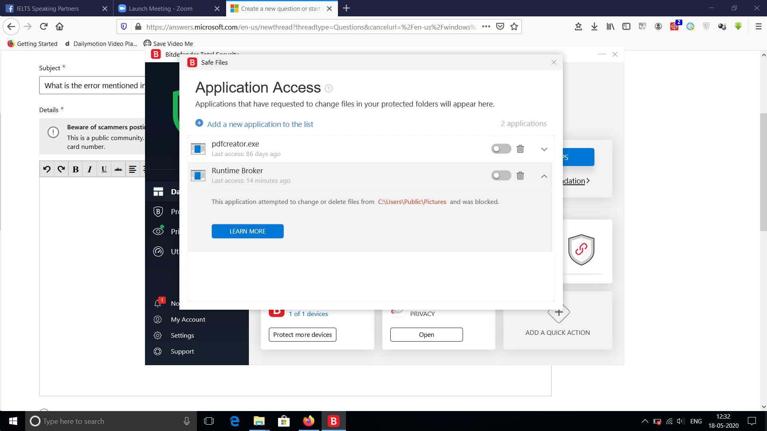Open Bitdefender Dashboard sidebar icon
The width and height of the screenshot is (767, 431).
pos(159,192)
